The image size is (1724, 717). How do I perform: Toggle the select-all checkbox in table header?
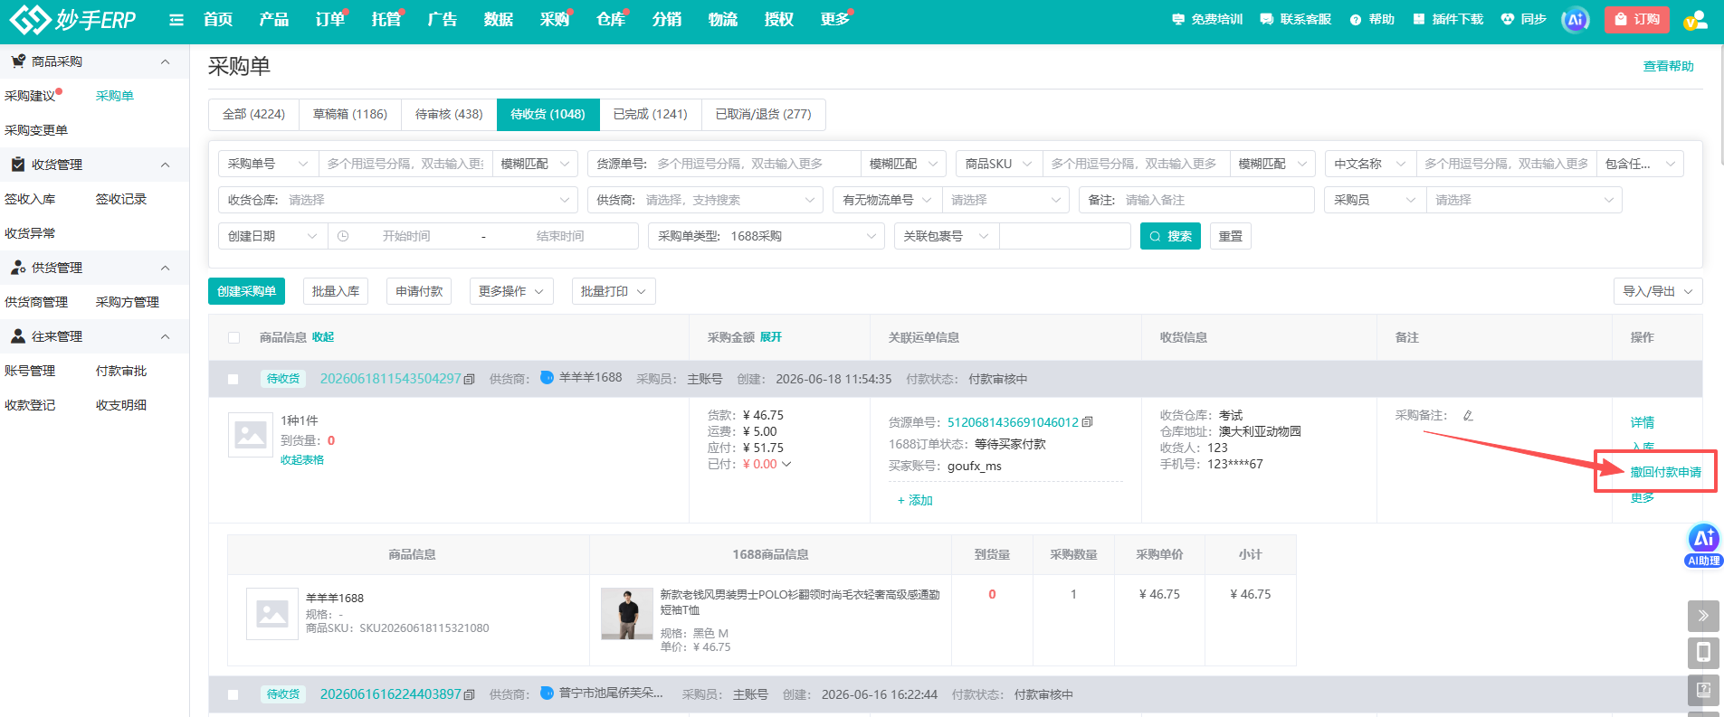click(233, 337)
